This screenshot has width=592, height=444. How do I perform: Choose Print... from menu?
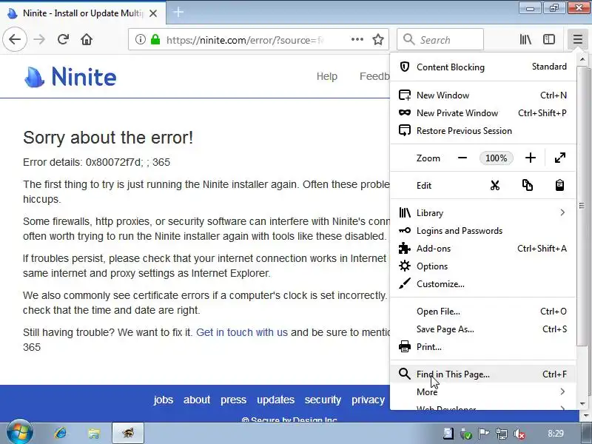coord(483,347)
